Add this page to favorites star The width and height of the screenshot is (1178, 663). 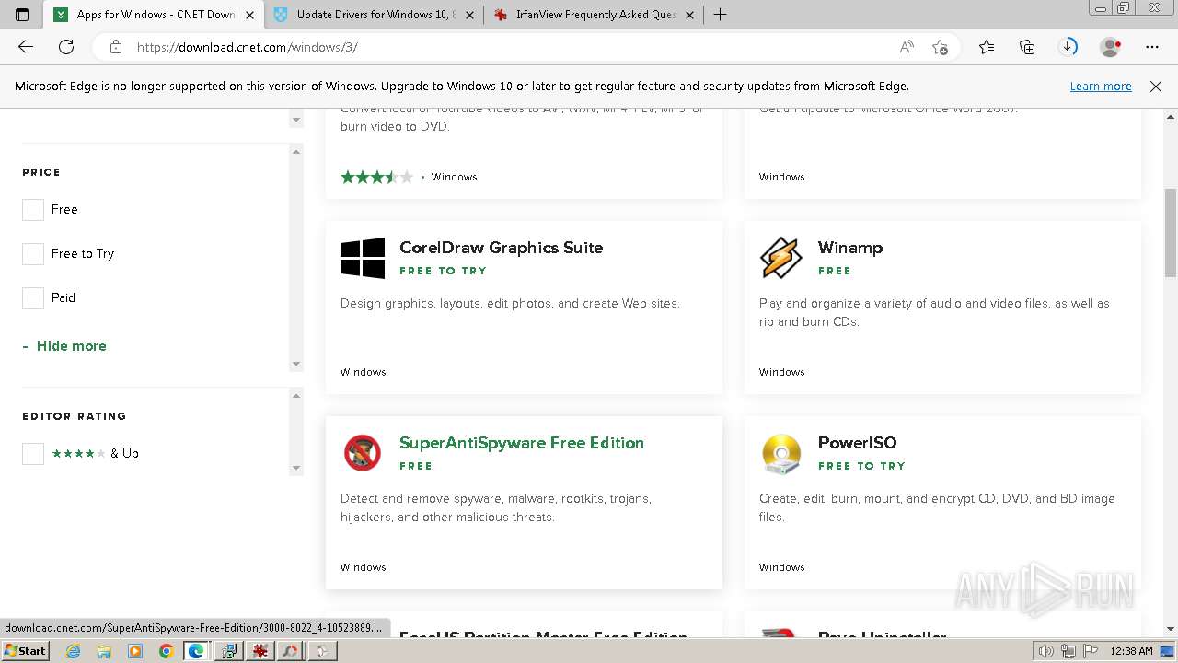pyautogui.click(x=940, y=47)
